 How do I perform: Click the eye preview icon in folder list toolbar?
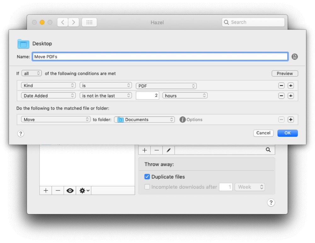70,190
